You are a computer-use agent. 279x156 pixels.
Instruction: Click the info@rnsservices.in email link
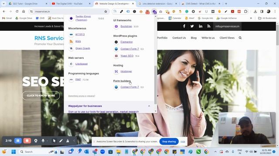coord(227,26)
